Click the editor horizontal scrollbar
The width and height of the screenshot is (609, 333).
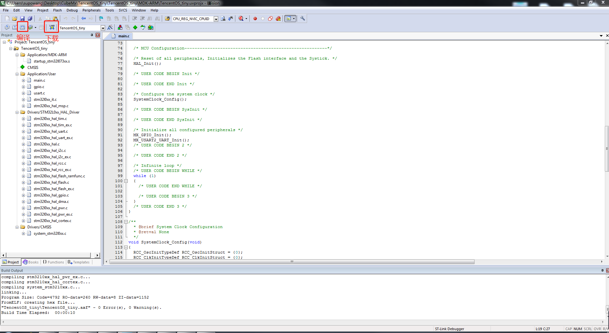292,262
